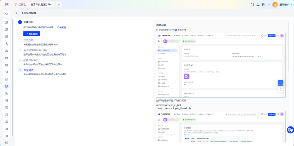Select the org-tree hierarchy icon in sidebar

click(7, 44)
